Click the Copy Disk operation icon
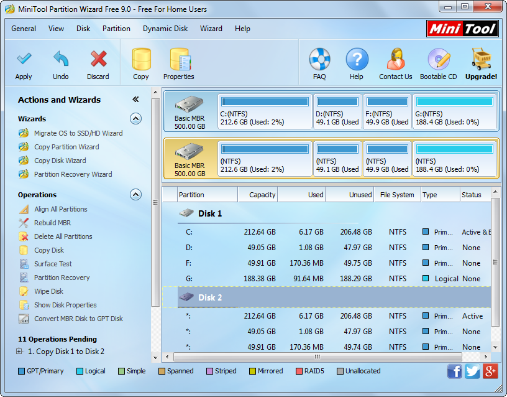This screenshot has width=507, height=397. click(x=24, y=250)
